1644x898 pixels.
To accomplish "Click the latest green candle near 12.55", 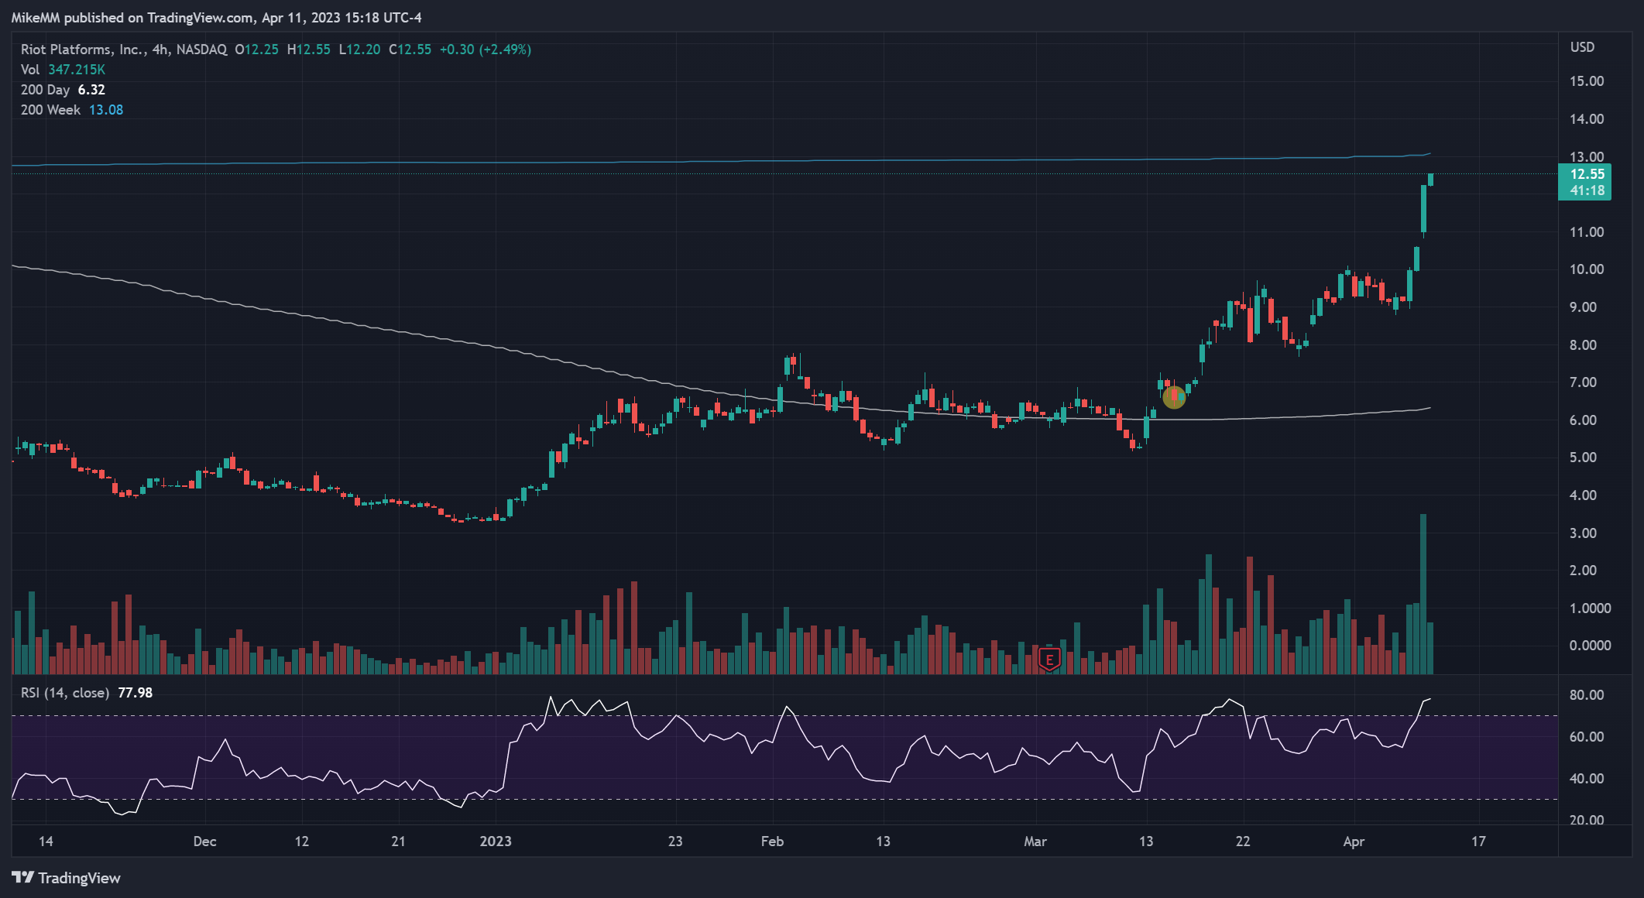I will point(1430,180).
